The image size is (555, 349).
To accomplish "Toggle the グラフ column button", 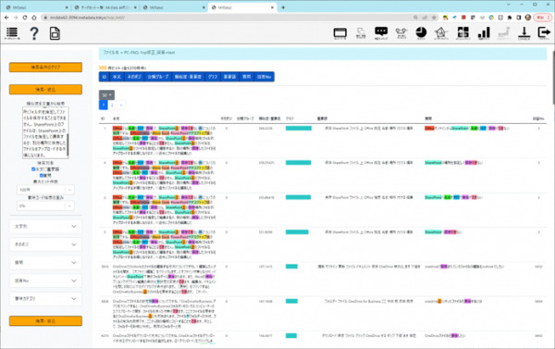I will [x=213, y=77].
